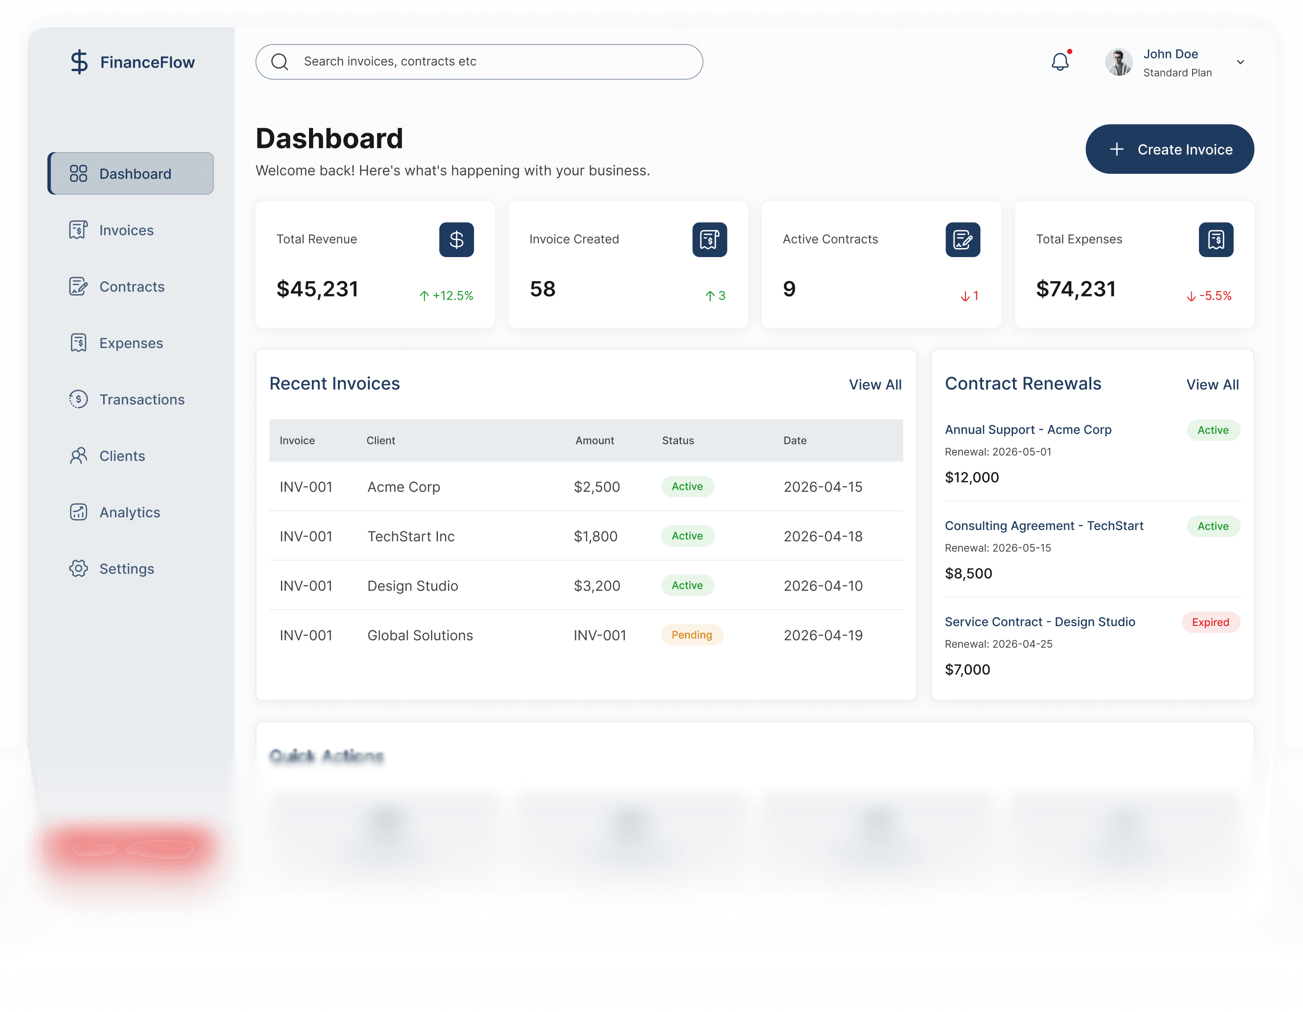Click the Expenses icon in sidebar
Screen dimensions: 1303x1012
78,343
